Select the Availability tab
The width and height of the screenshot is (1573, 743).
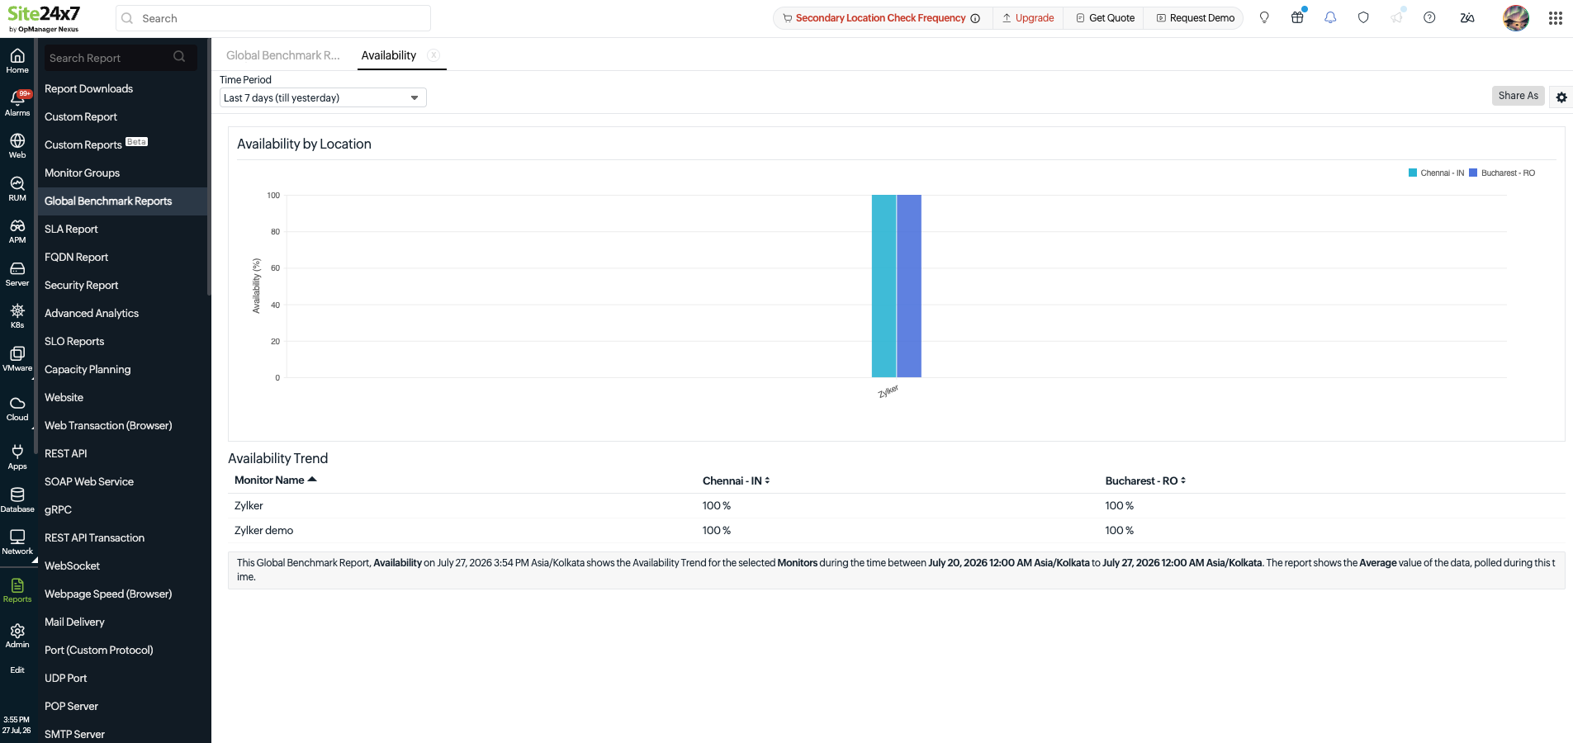[x=389, y=55]
